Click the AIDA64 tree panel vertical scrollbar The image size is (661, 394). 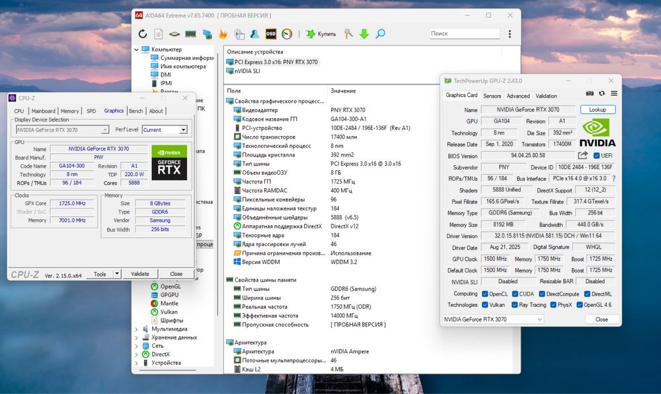217,185
